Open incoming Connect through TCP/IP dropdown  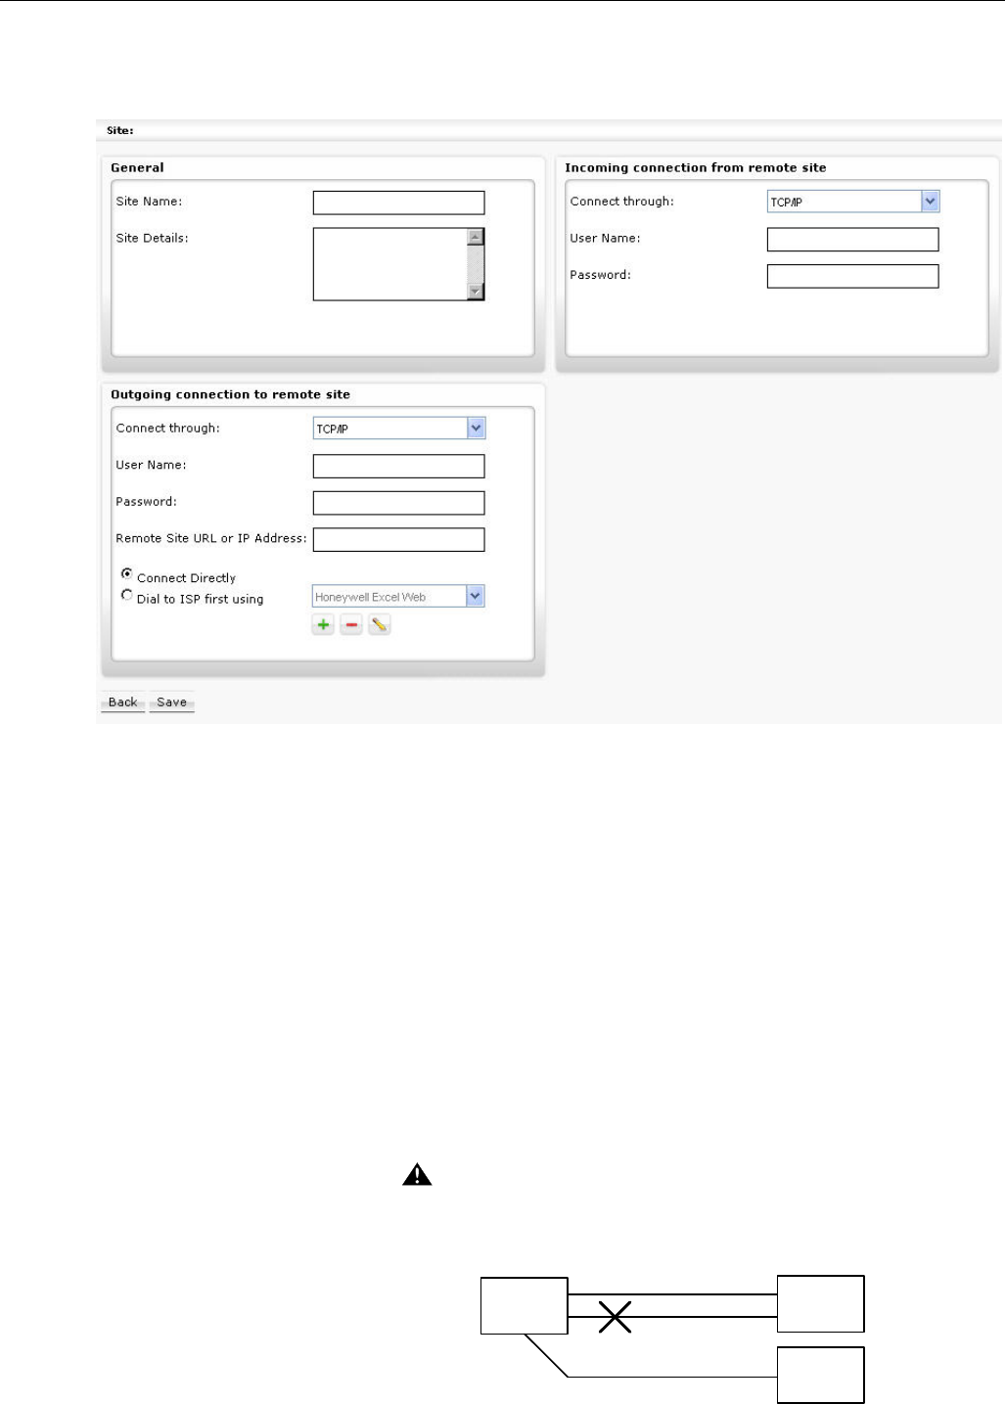853,202
